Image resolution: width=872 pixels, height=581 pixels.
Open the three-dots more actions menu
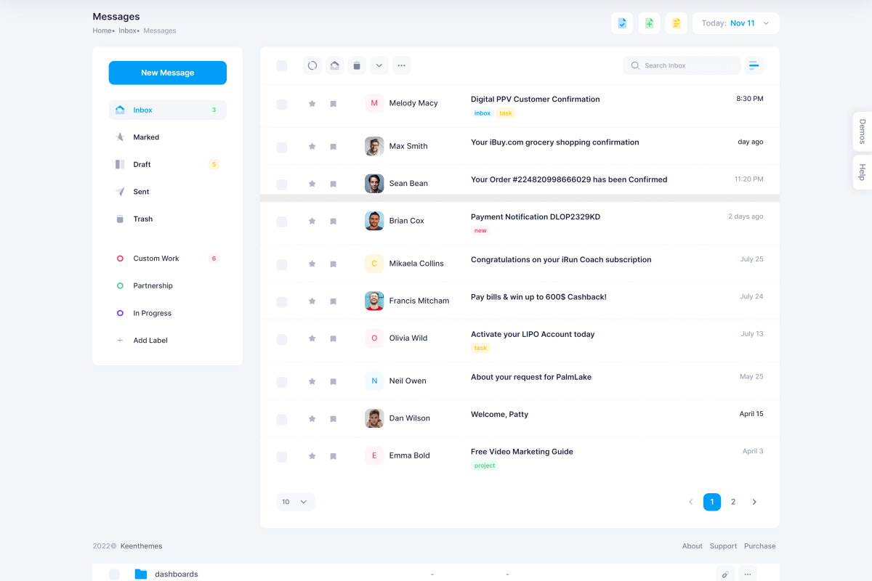coord(402,65)
